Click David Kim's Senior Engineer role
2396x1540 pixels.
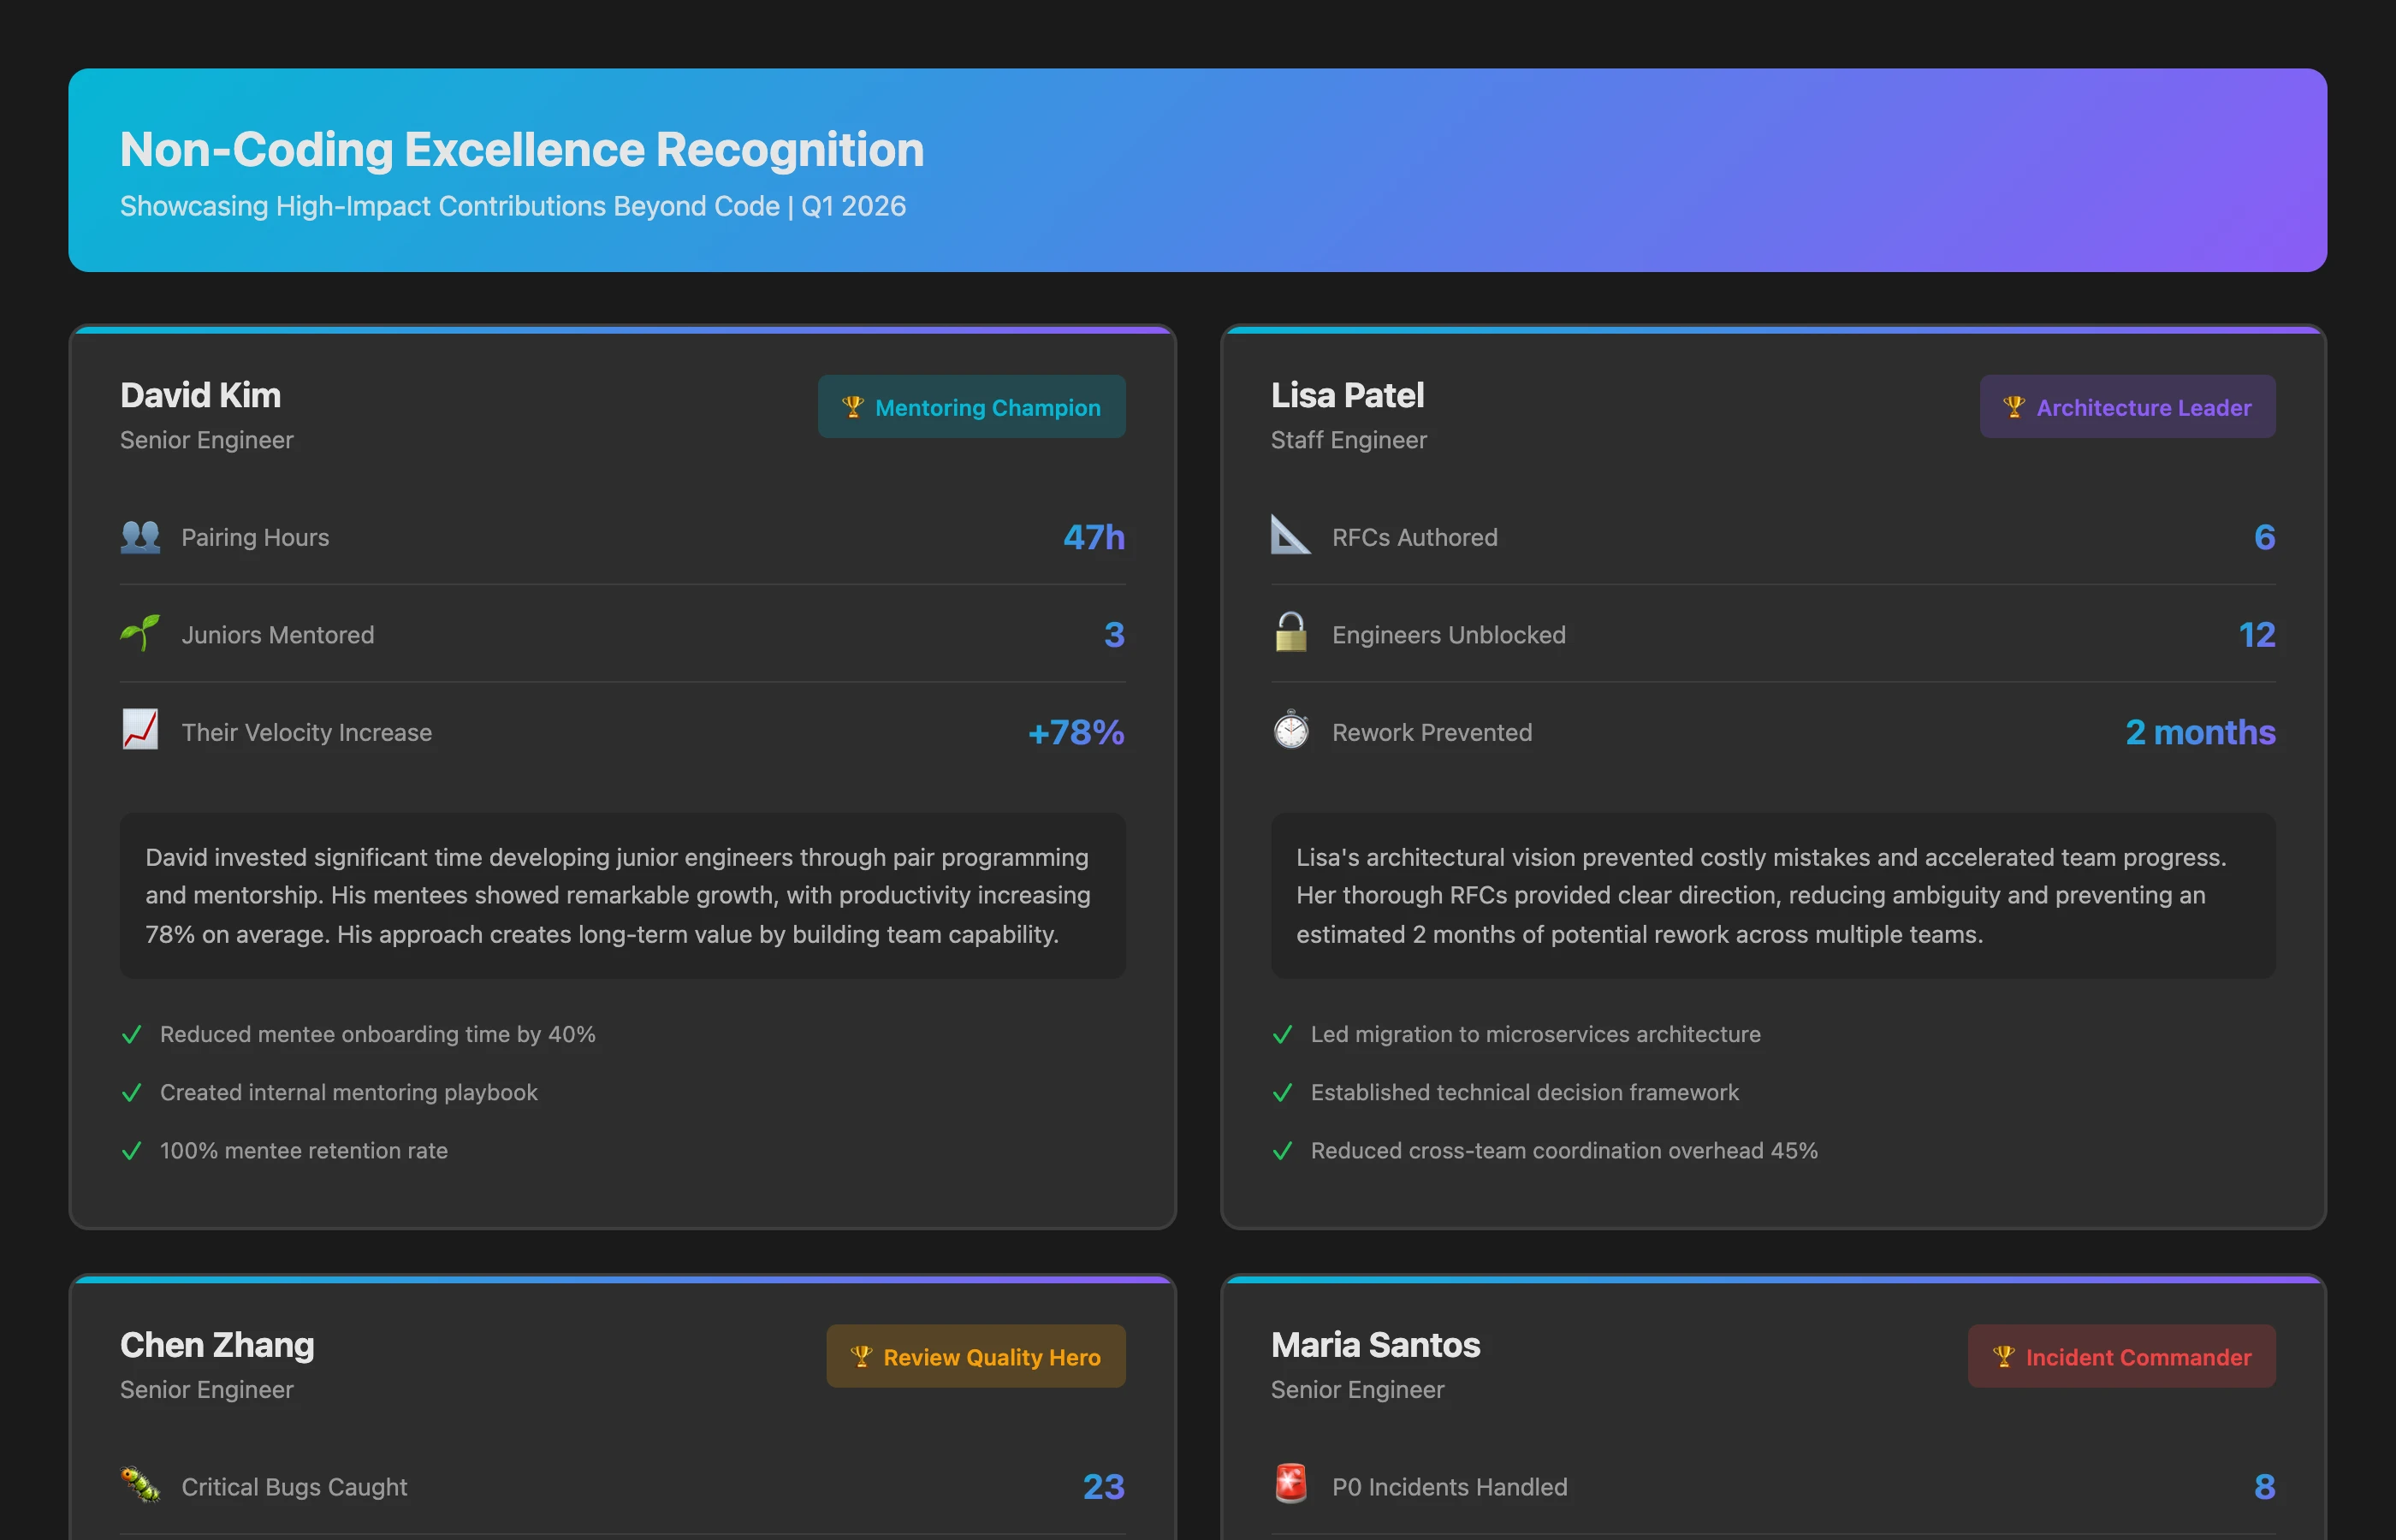206,440
